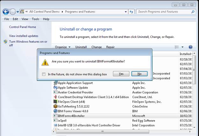Select Apple Software Update entry

tap(73, 88)
